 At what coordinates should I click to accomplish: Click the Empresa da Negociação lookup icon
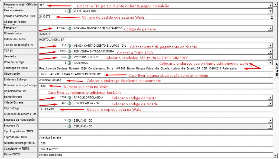pyautogui.click(x=69, y=120)
